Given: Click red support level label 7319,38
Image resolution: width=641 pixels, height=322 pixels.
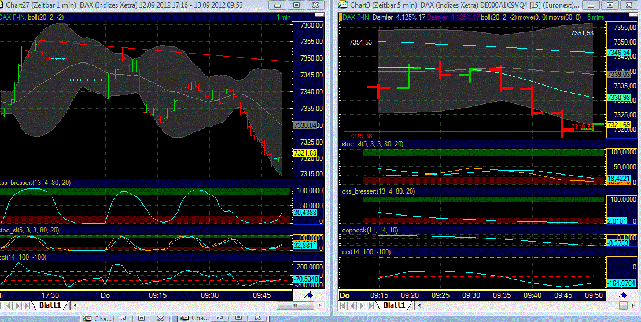Looking at the screenshot, I should (x=361, y=136).
